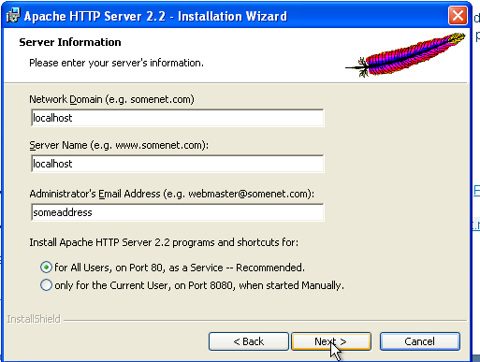480x362 pixels.
Task: Click the greyed 'InstallShield' text
Action: point(34,319)
